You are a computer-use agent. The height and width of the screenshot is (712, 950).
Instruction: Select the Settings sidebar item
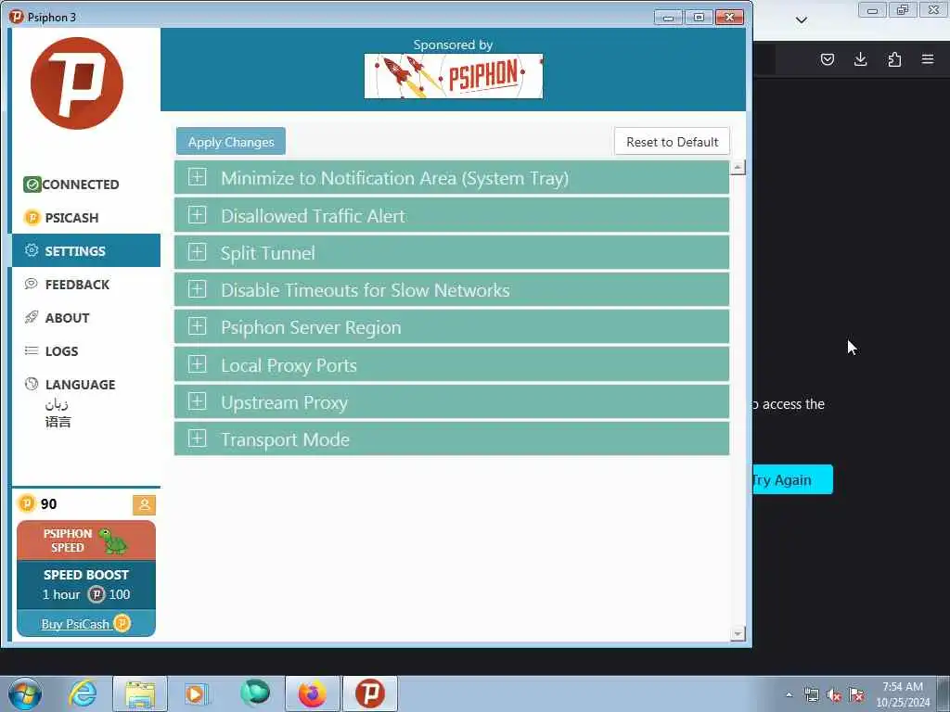pos(86,250)
